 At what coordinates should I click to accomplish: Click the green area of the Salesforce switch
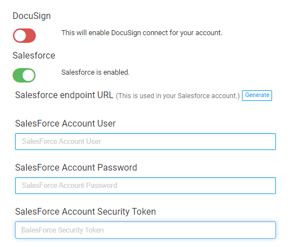click(17, 75)
